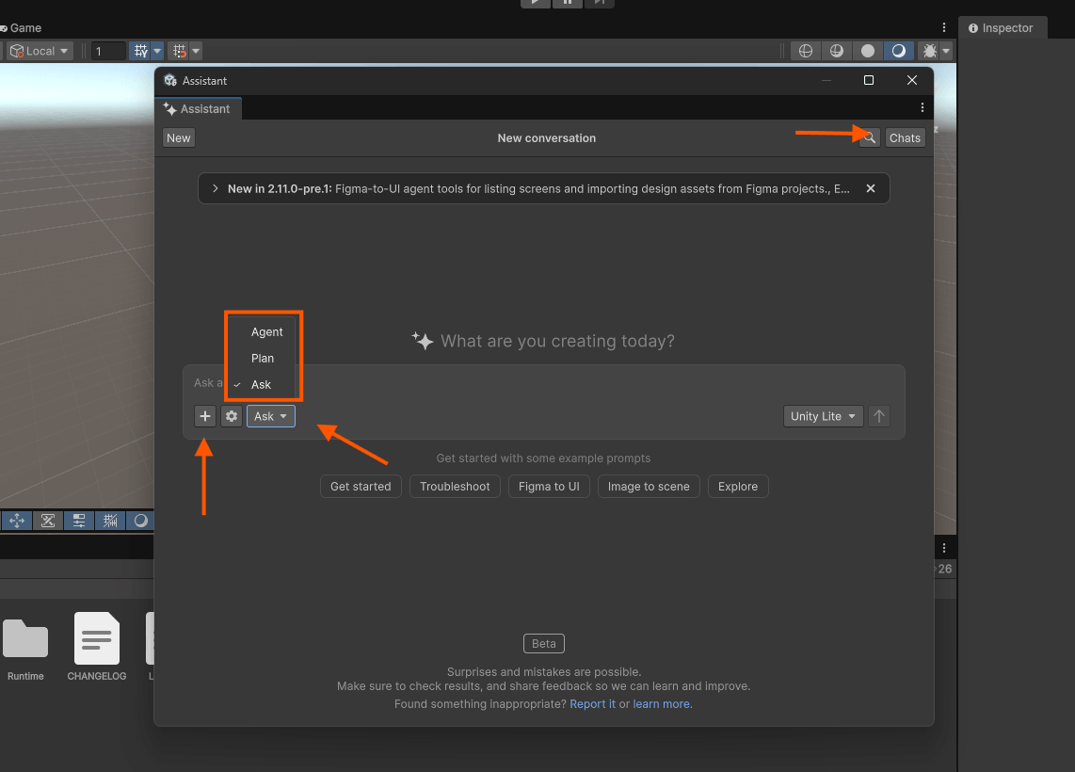Select the CHANGELOG file in Project window
The image size is (1075, 772).
click(97, 647)
